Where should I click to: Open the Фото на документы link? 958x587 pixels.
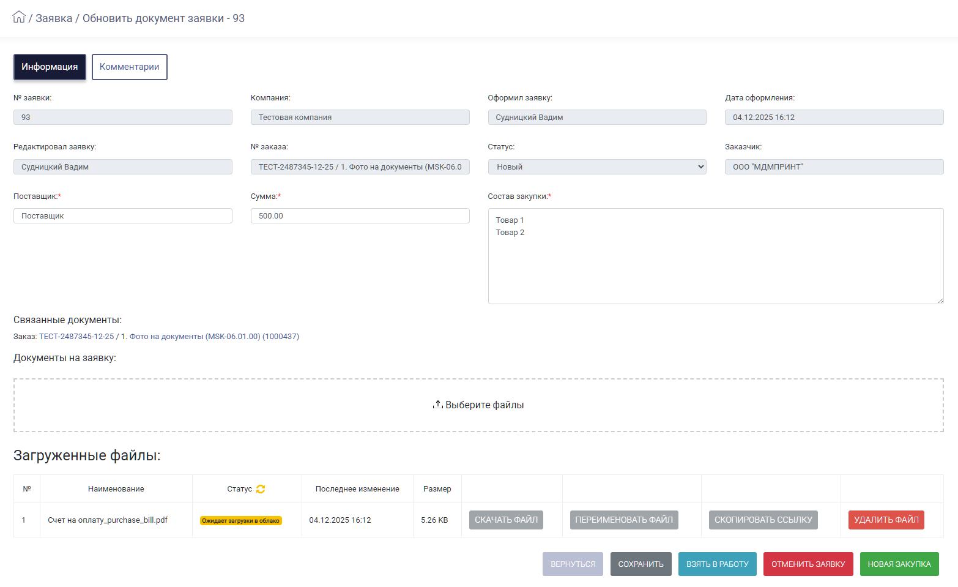tap(166, 337)
